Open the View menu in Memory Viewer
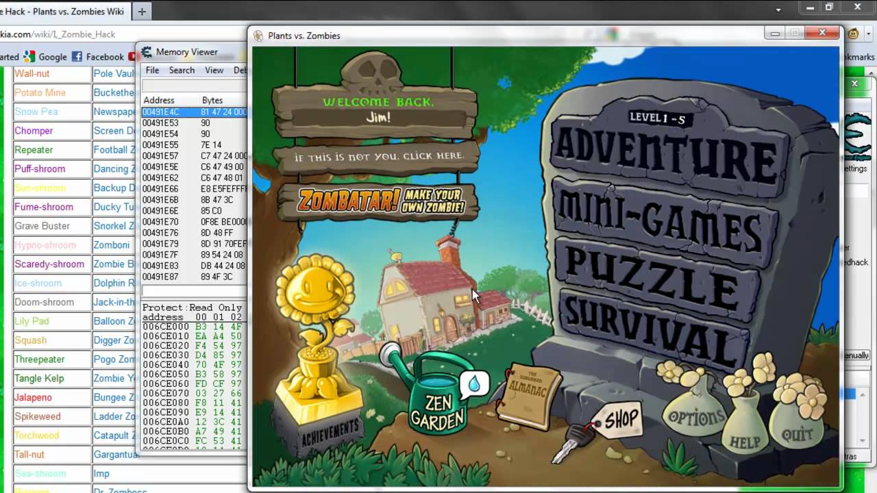The image size is (877, 493). coord(214,71)
